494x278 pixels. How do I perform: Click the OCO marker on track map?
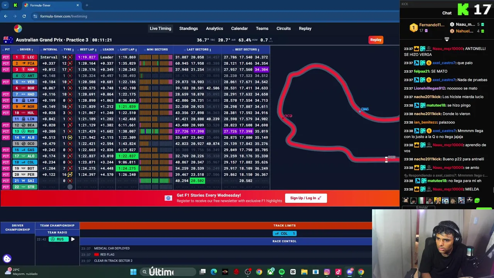[x=288, y=116]
